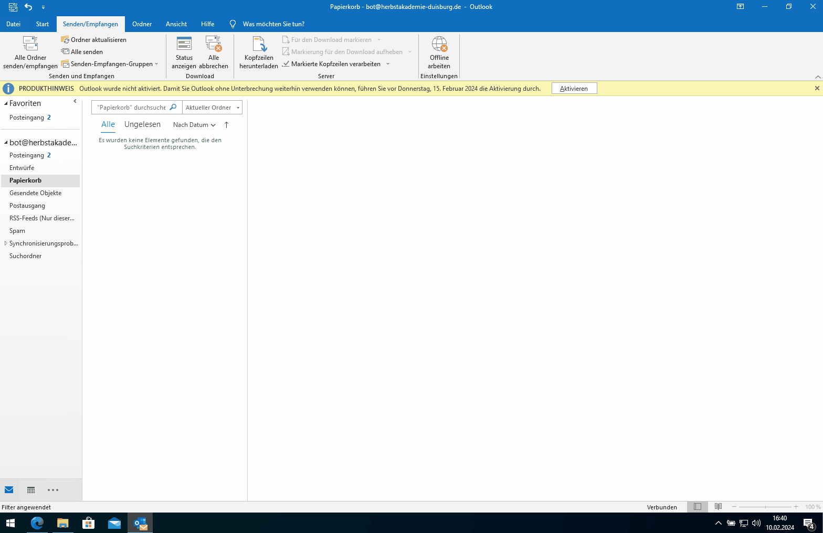This screenshot has height=533, width=823.
Task: Click zoom in plus button
Action: [x=796, y=507]
